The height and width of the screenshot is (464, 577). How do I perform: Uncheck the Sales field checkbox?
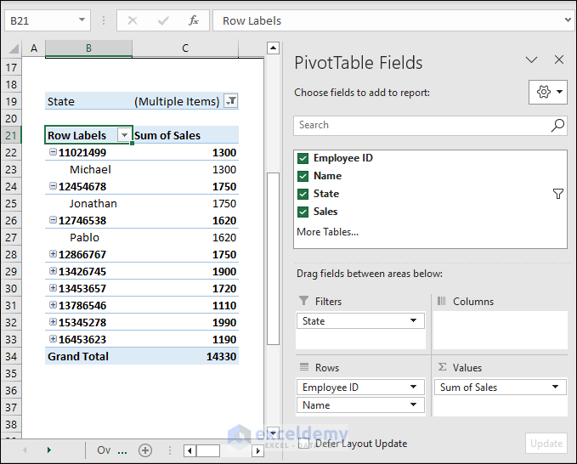point(303,212)
